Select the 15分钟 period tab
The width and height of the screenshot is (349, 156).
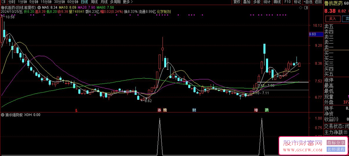click(46, 2)
